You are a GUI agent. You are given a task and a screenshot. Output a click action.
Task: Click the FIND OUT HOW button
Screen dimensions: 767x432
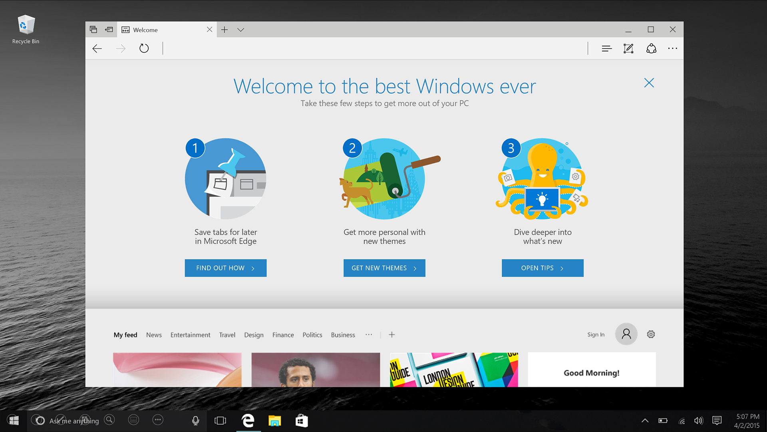click(x=226, y=268)
